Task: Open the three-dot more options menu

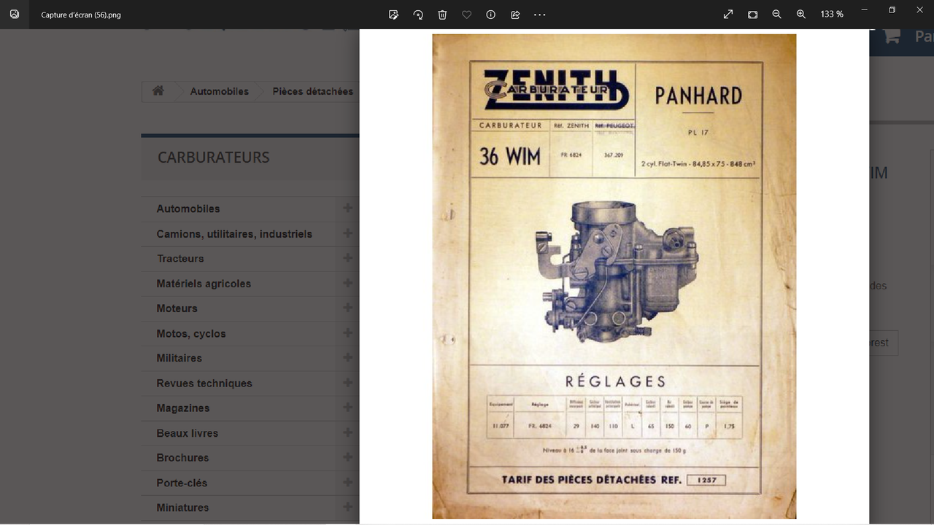Action: 540,14
